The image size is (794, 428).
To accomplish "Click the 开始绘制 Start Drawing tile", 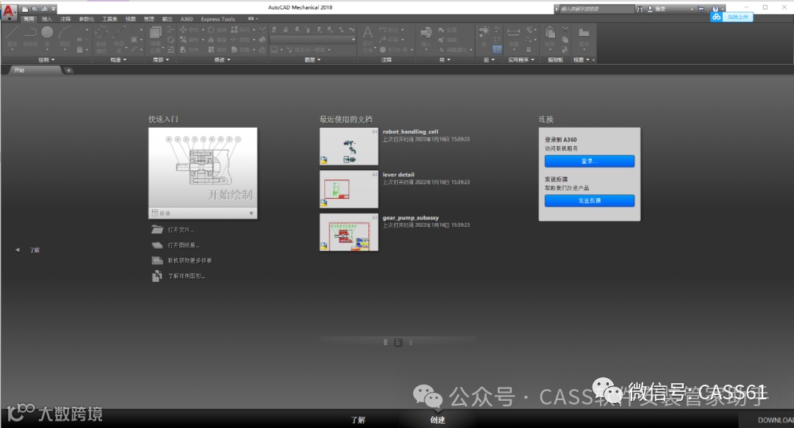I will point(203,168).
